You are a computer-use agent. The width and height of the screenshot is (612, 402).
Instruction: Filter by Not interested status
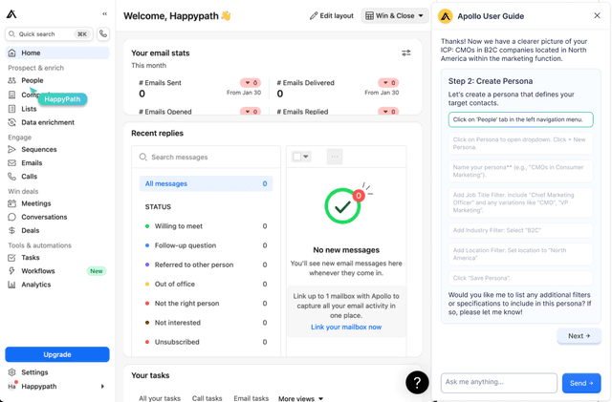click(x=206, y=323)
